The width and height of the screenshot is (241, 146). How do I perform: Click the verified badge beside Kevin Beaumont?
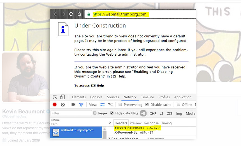[x=48, y=111]
